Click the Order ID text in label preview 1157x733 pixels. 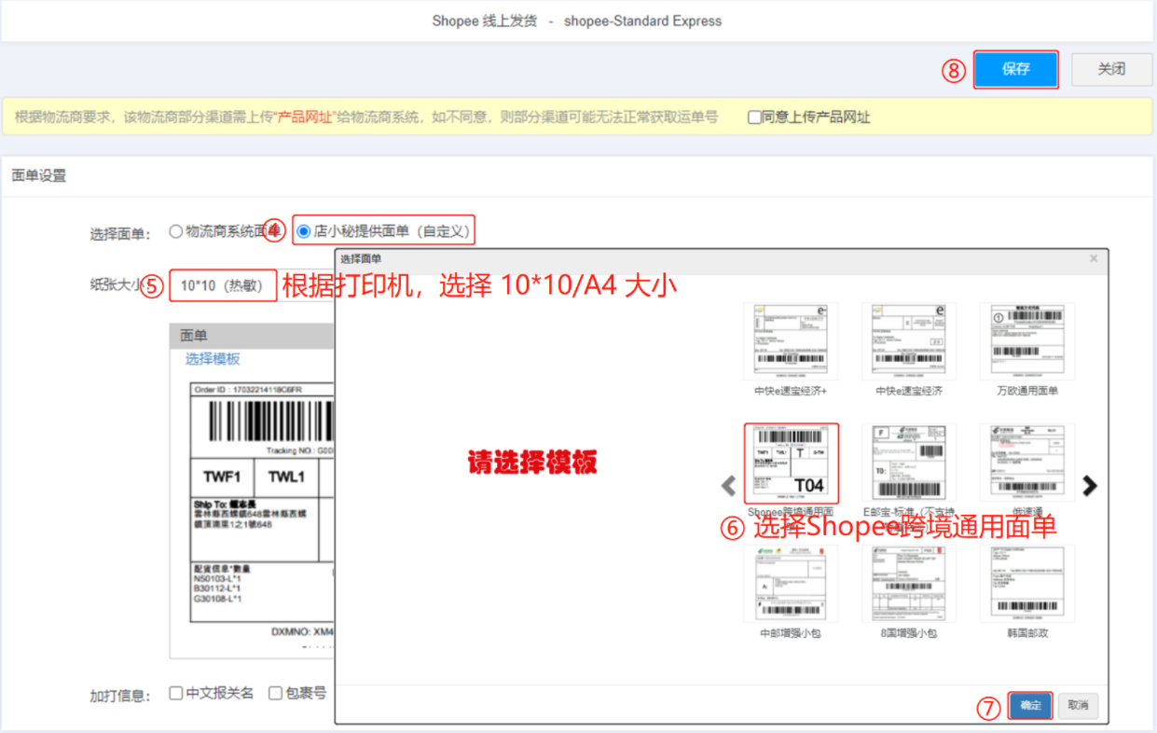(246, 389)
